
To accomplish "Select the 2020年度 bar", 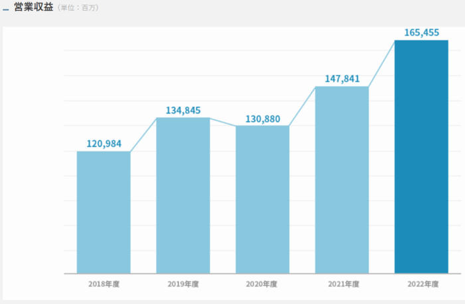I will pyautogui.click(x=262, y=199).
